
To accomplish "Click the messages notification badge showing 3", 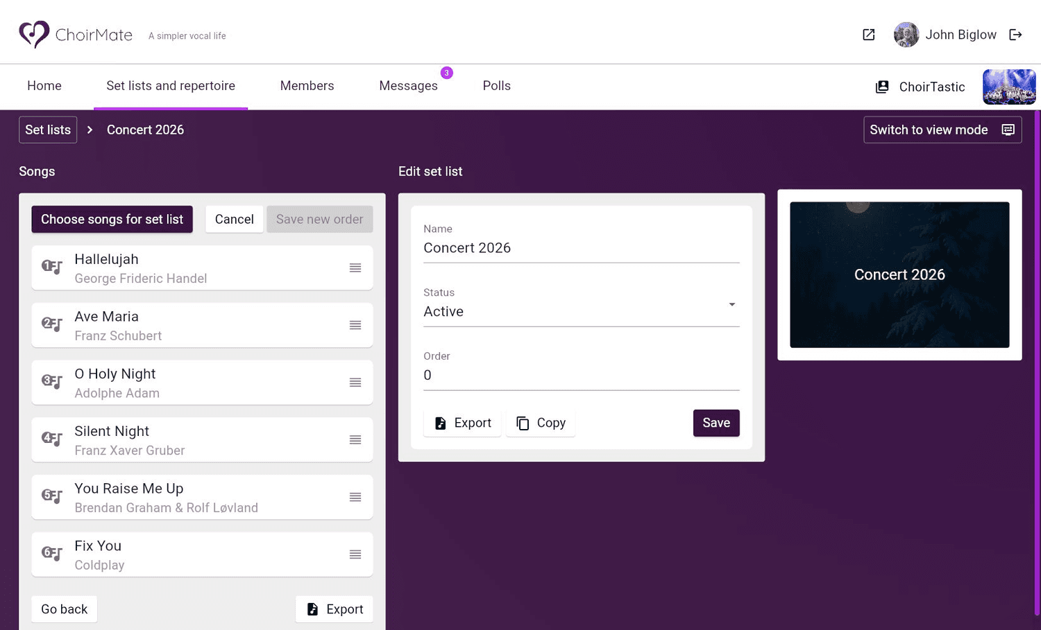I will tap(447, 73).
